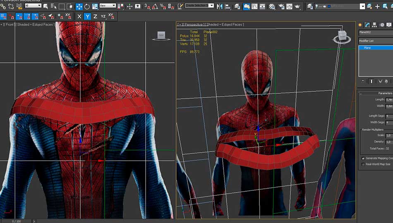Screen dimensions: 393x223
Task: Click the Pin Stack icon
Action: point(363,81)
